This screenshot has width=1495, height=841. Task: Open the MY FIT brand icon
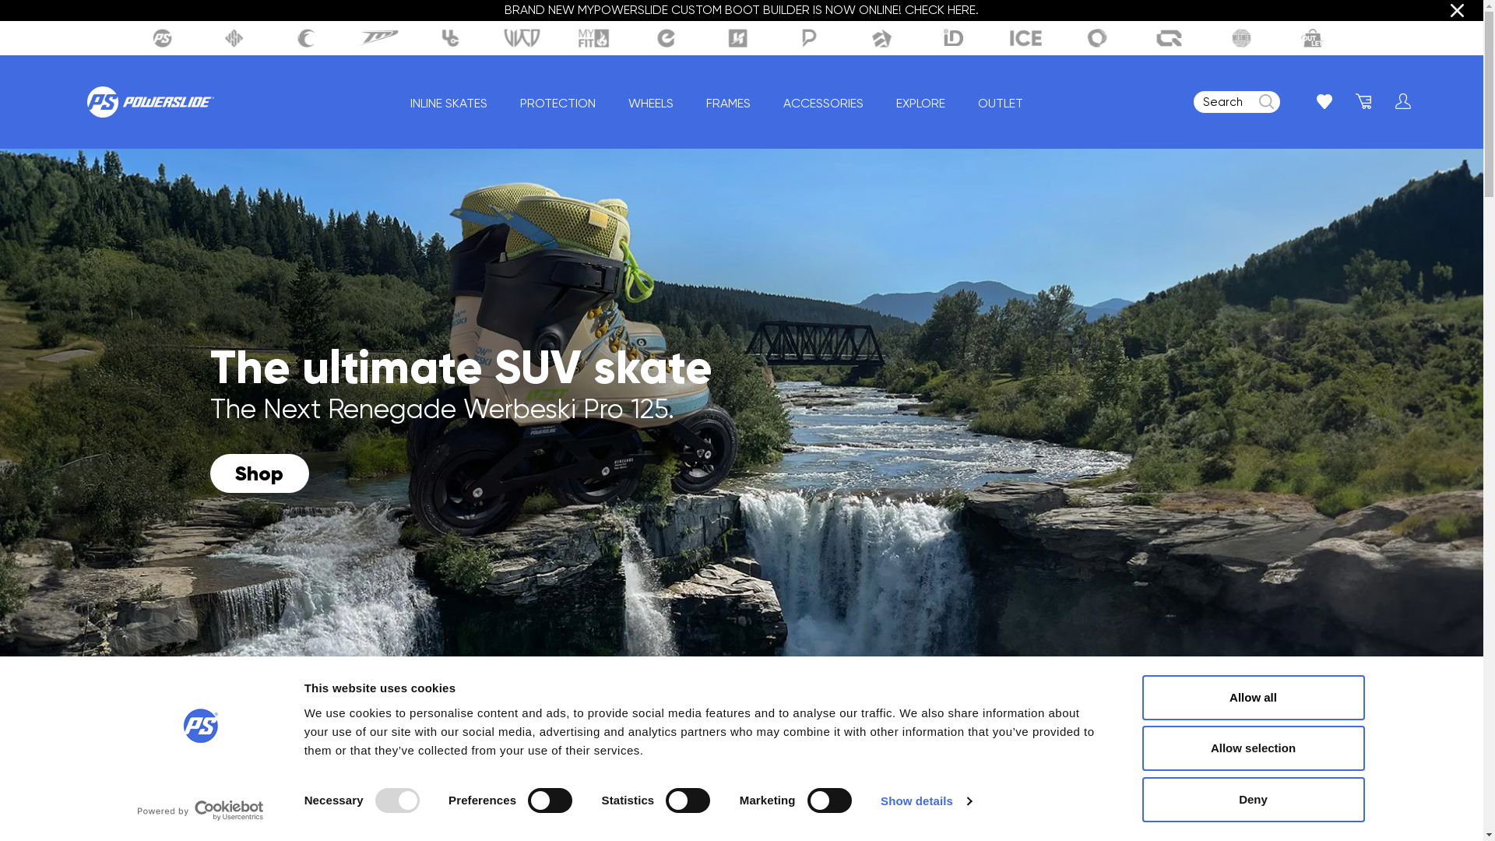(x=593, y=38)
